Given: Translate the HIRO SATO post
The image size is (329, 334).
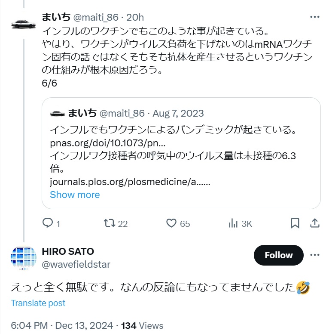Looking at the screenshot, I should click(x=38, y=303).
